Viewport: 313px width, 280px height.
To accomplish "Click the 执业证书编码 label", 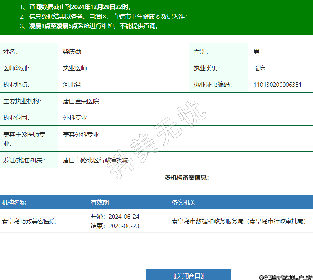I will tap(213, 85).
